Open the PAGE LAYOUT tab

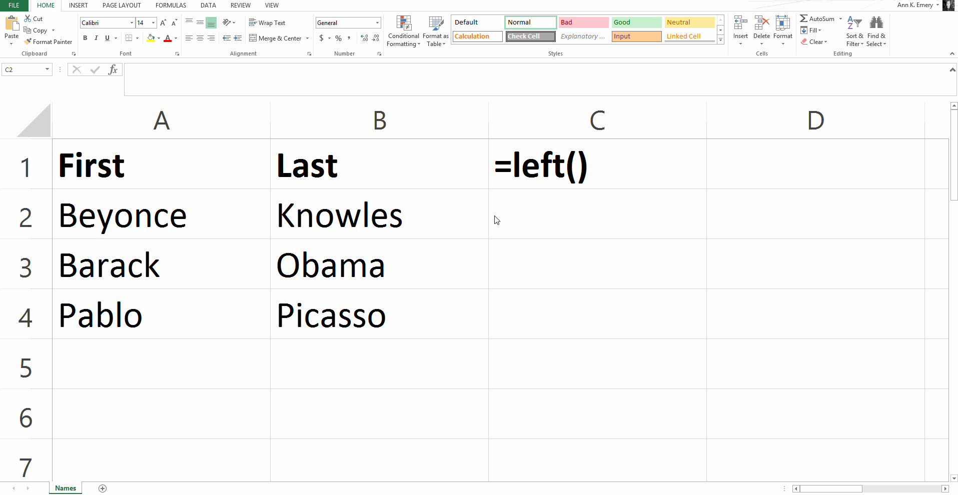tap(122, 5)
